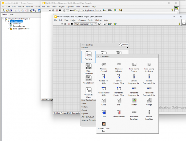Image resolution: width=186 pixels, height=141 pixels.
Task: Pause the Front Panel VI
Action: pos(72,24)
